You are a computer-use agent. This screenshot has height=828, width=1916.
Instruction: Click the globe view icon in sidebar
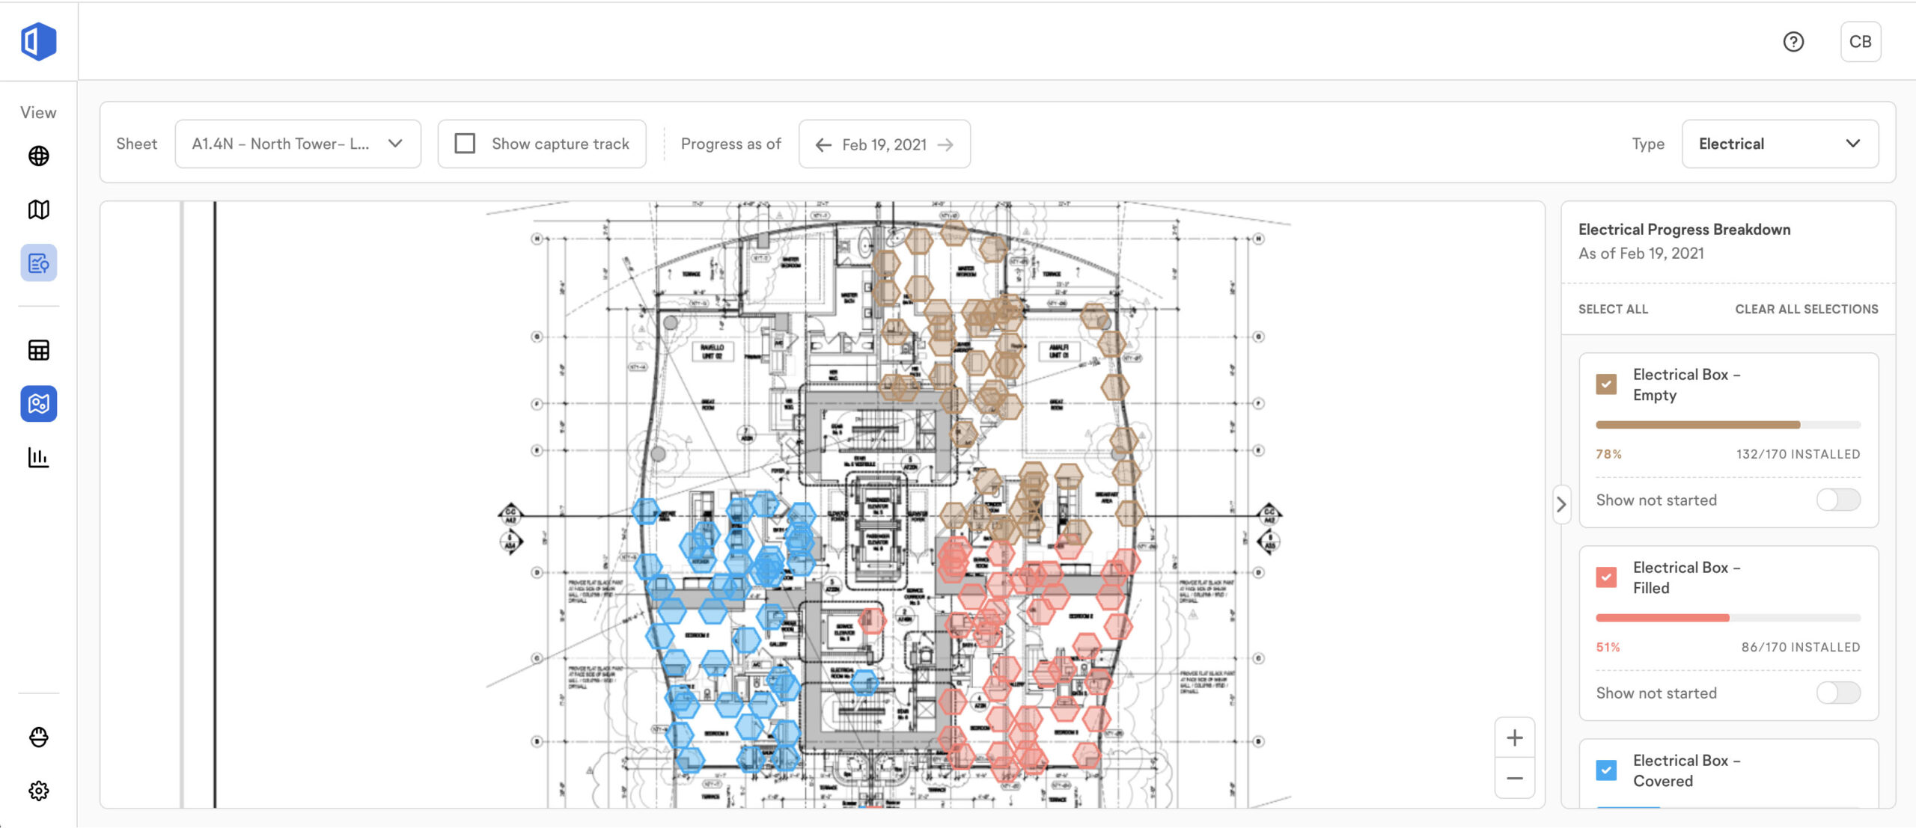[x=38, y=156]
